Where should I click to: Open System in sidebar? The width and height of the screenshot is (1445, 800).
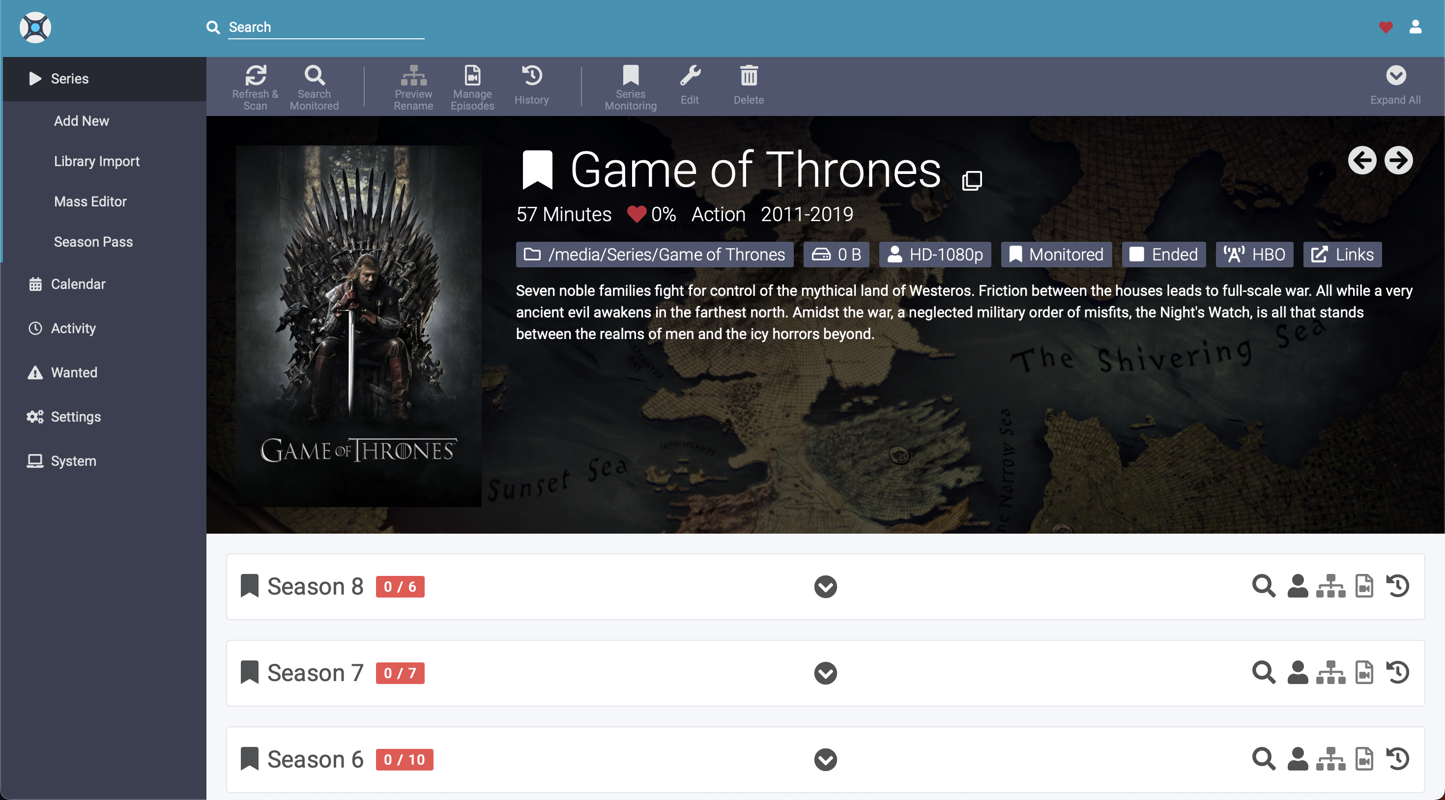(x=104, y=461)
